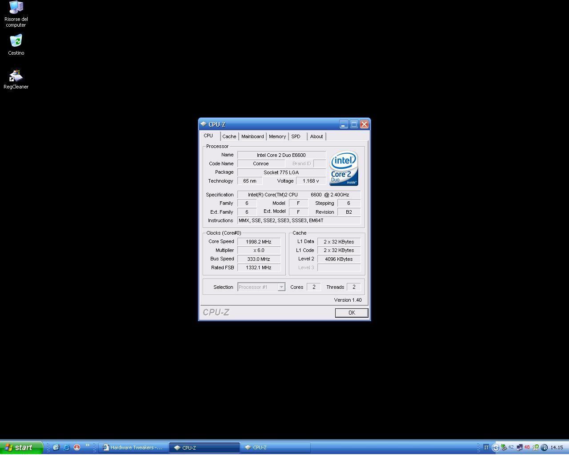Image resolution: width=569 pixels, height=455 pixels.
Task: Click the OK button in CPU-Z
Action: pos(352,313)
